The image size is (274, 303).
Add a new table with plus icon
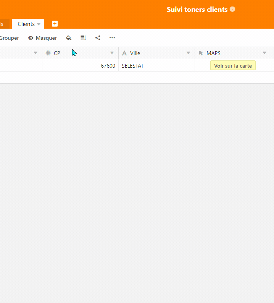click(x=55, y=24)
